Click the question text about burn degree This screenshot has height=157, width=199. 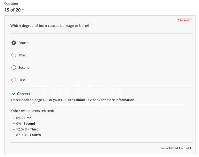click(x=50, y=26)
